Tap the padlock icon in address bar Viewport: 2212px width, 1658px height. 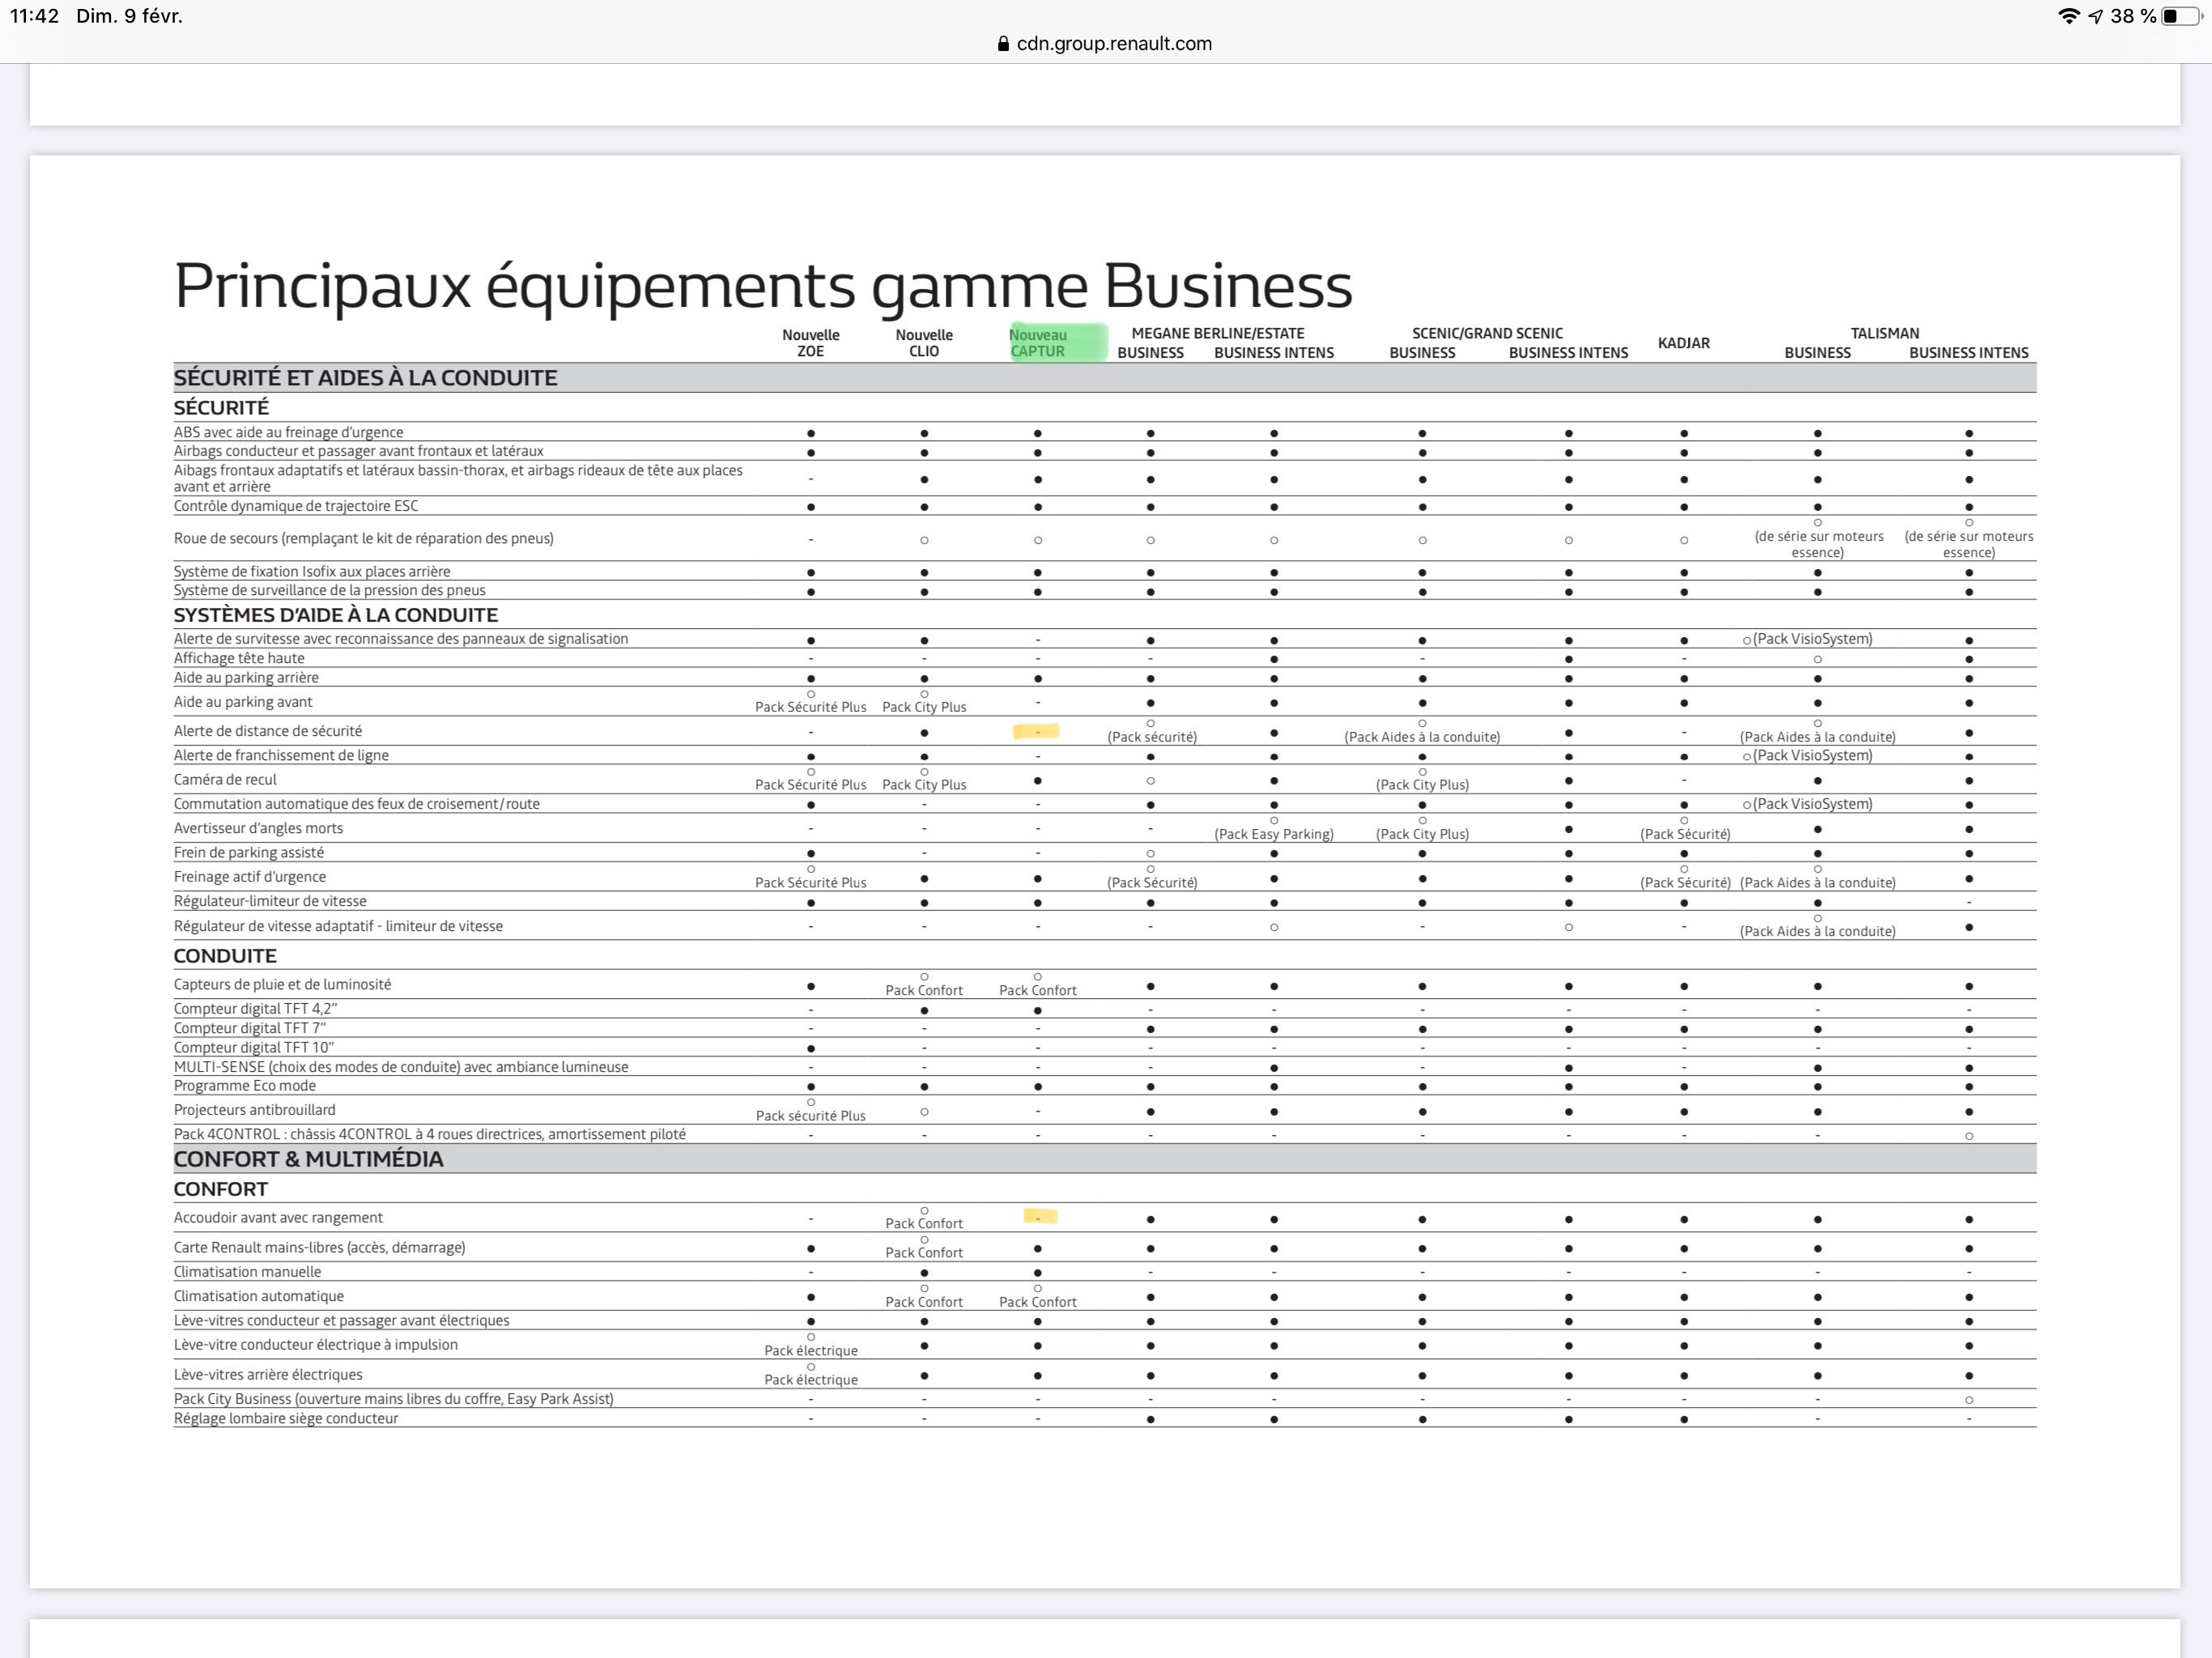[x=1003, y=44]
